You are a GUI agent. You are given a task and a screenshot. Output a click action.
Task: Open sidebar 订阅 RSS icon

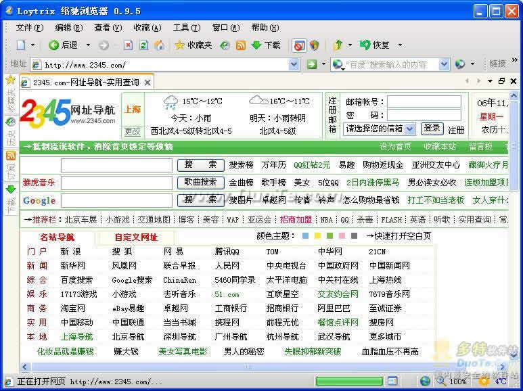pyautogui.click(x=11, y=156)
